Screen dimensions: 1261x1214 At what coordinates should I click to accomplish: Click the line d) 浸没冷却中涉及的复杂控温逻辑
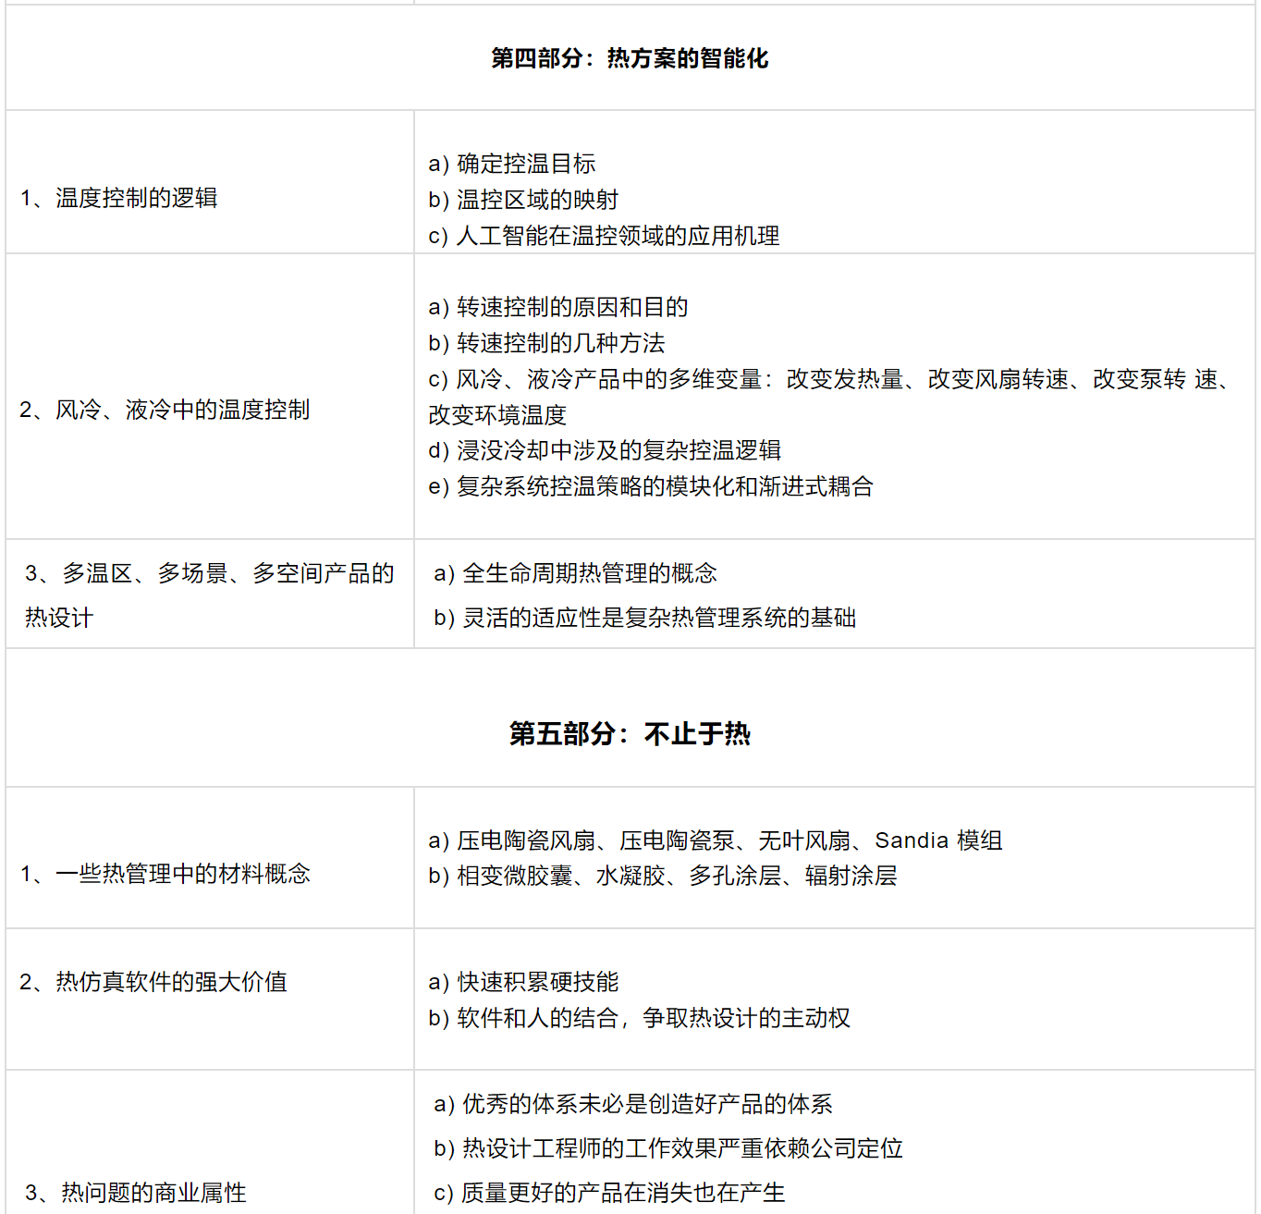tap(605, 450)
